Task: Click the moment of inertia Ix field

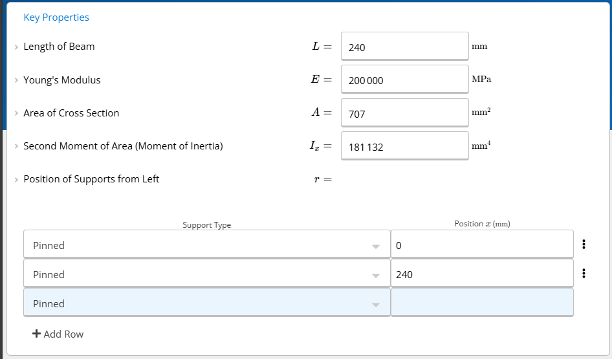Action: (405, 146)
